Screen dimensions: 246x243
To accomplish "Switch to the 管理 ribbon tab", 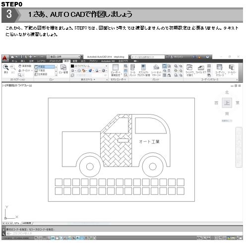I will point(75,61).
